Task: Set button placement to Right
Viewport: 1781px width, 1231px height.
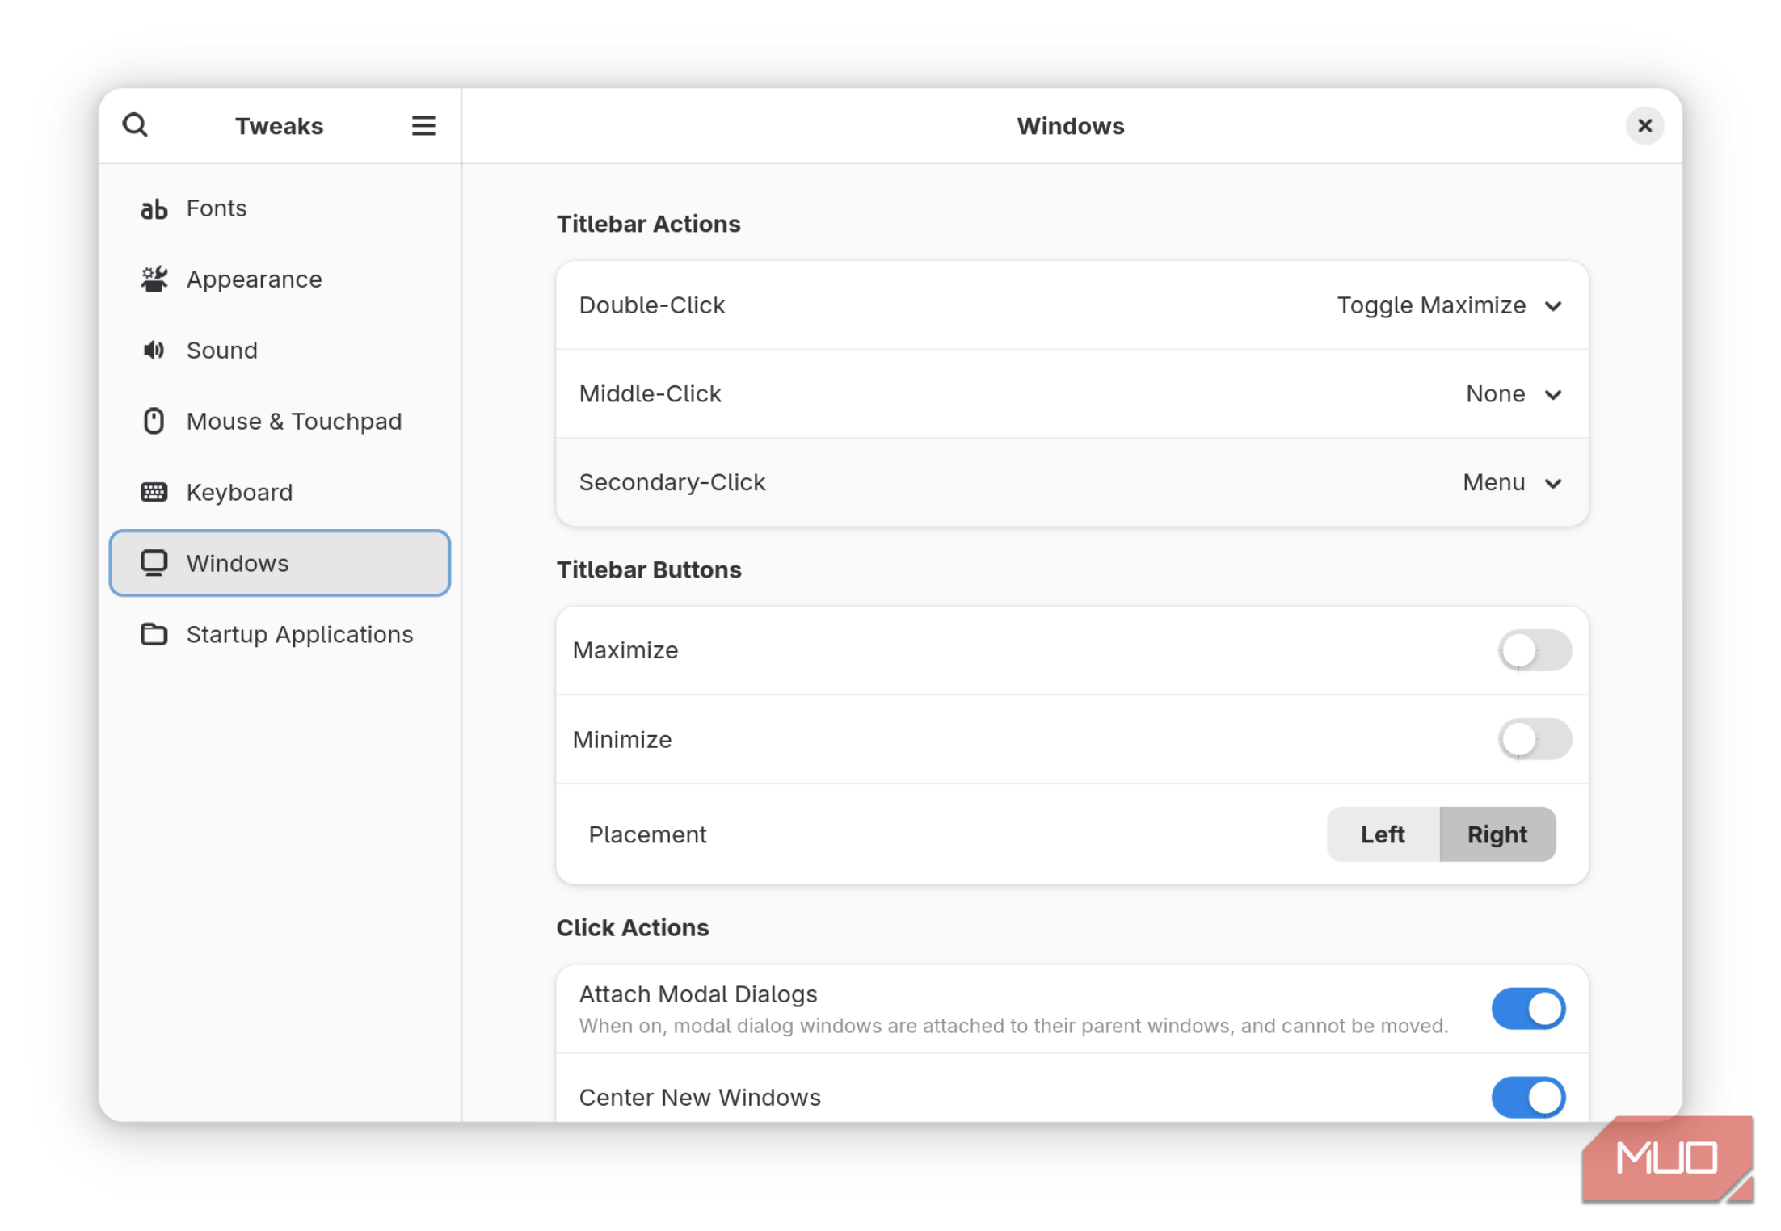Action: tap(1497, 834)
